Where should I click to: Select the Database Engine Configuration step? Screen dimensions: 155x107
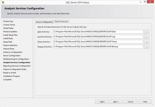pos(16,59)
